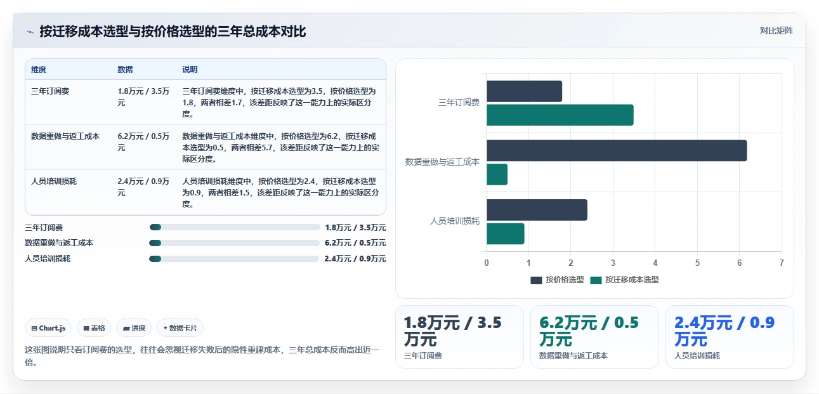Click the x-axis tick label 4
This screenshot has height=394, width=819.
click(x=655, y=263)
